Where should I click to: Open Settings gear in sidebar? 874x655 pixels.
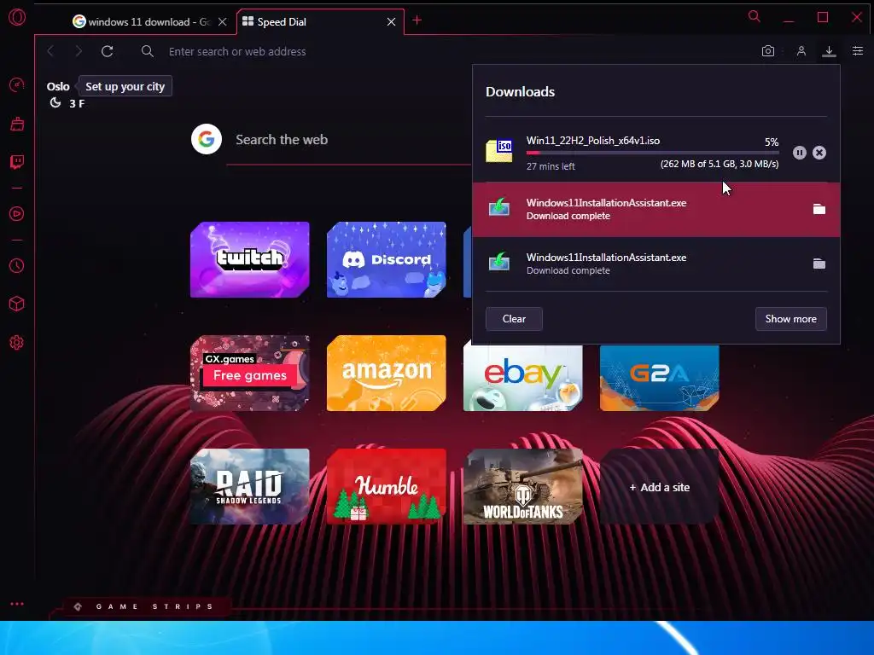17,343
